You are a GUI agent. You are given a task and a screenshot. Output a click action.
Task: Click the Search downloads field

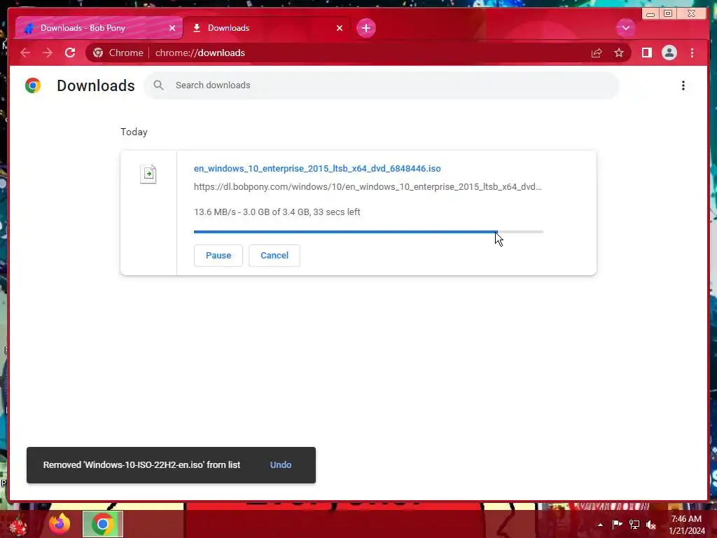(x=382, y=85)
